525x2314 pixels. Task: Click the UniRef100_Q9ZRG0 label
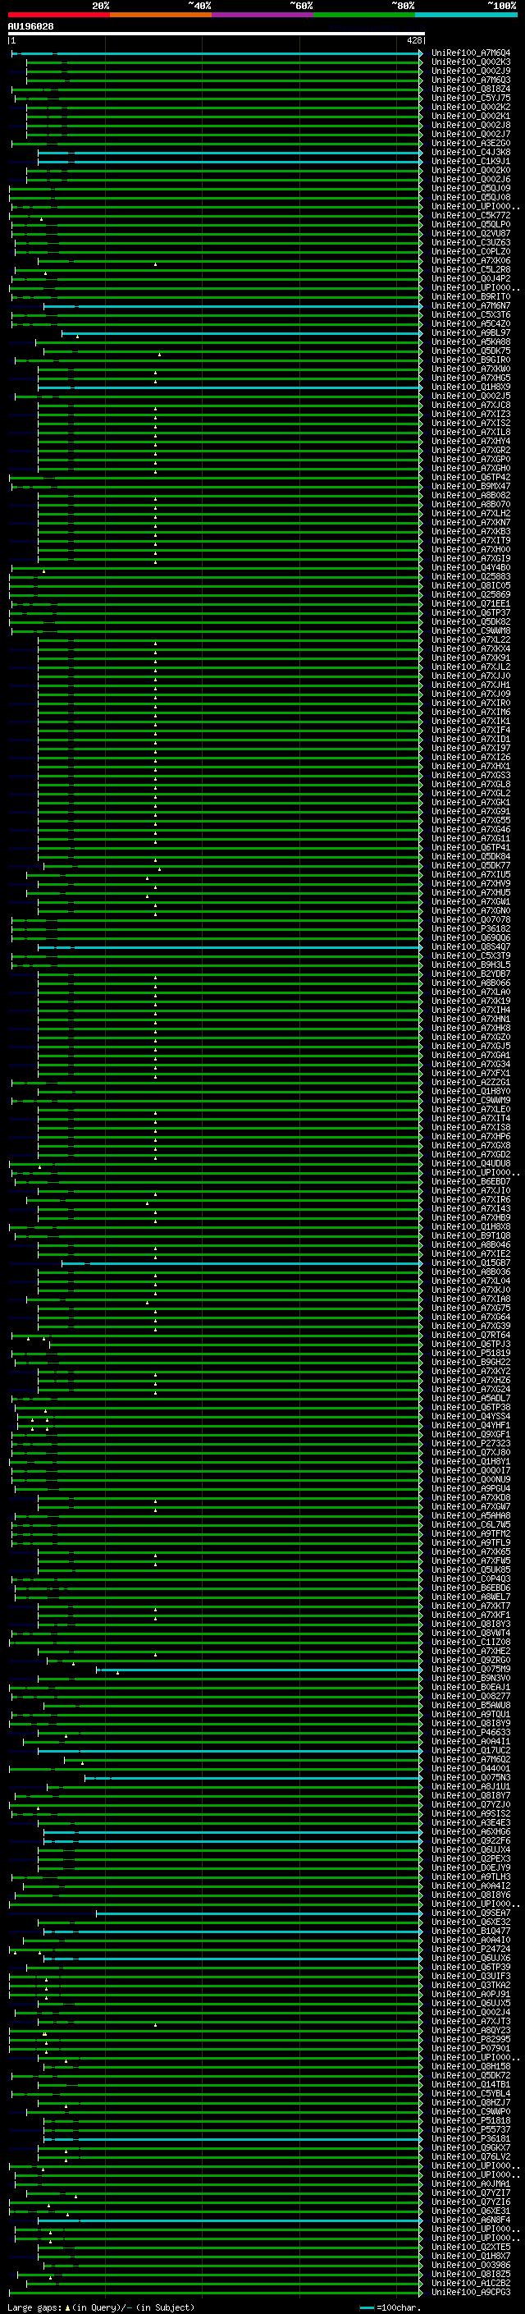tap(471, 1660)
